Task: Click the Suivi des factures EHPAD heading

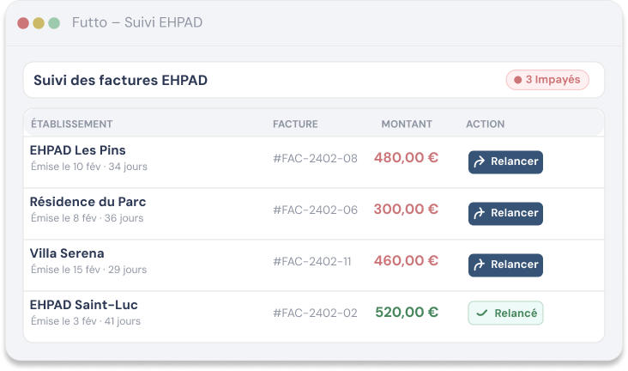Action: 120,80
